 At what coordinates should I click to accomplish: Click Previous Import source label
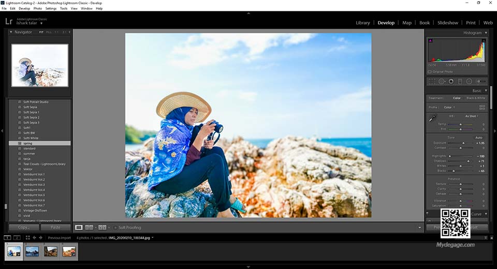pyautogui.click(x=59, y=237)
